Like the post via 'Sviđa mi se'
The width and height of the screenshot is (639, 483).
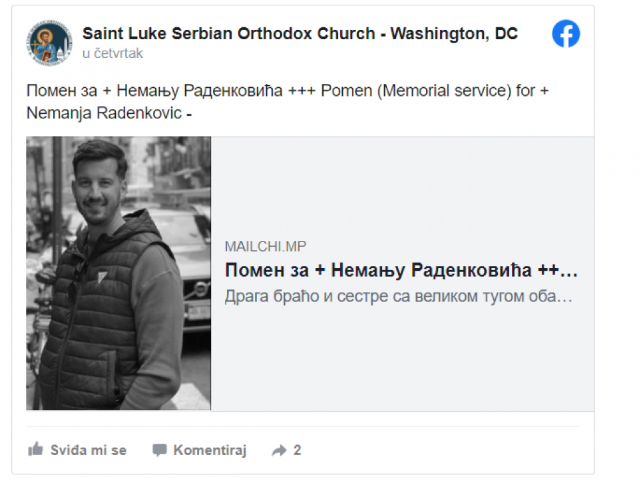(88, 450)
